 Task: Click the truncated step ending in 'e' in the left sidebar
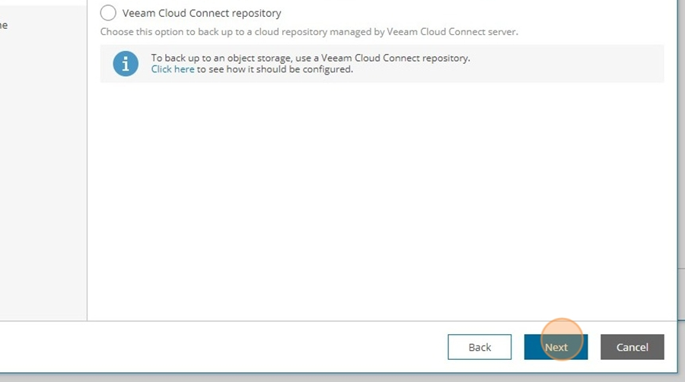click(x=4, y=25)
